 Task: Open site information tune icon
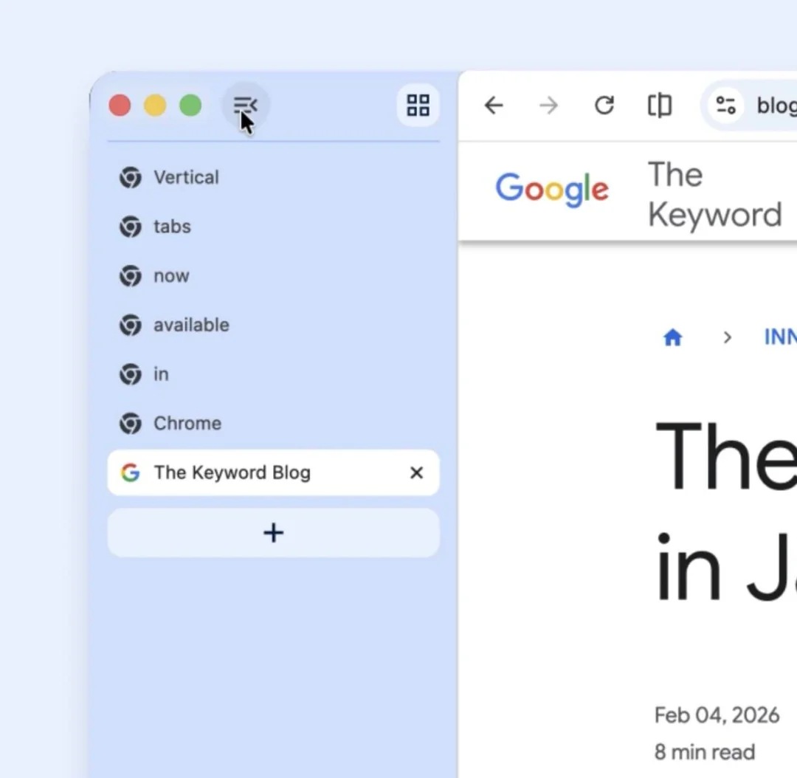725,106
